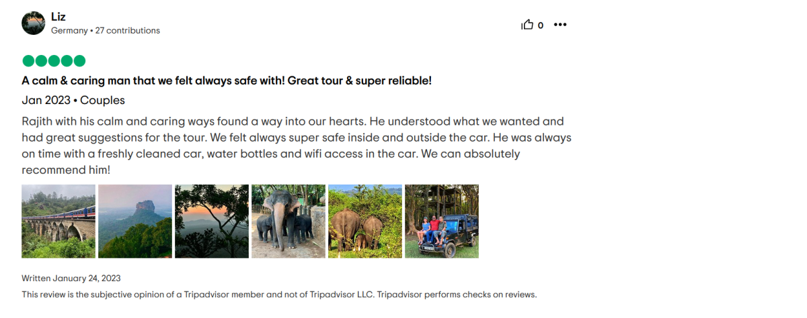Click Liz's profile avatar picture
Image resolution: width=807 pixels, height=318 pixels.
click(34, 23)
